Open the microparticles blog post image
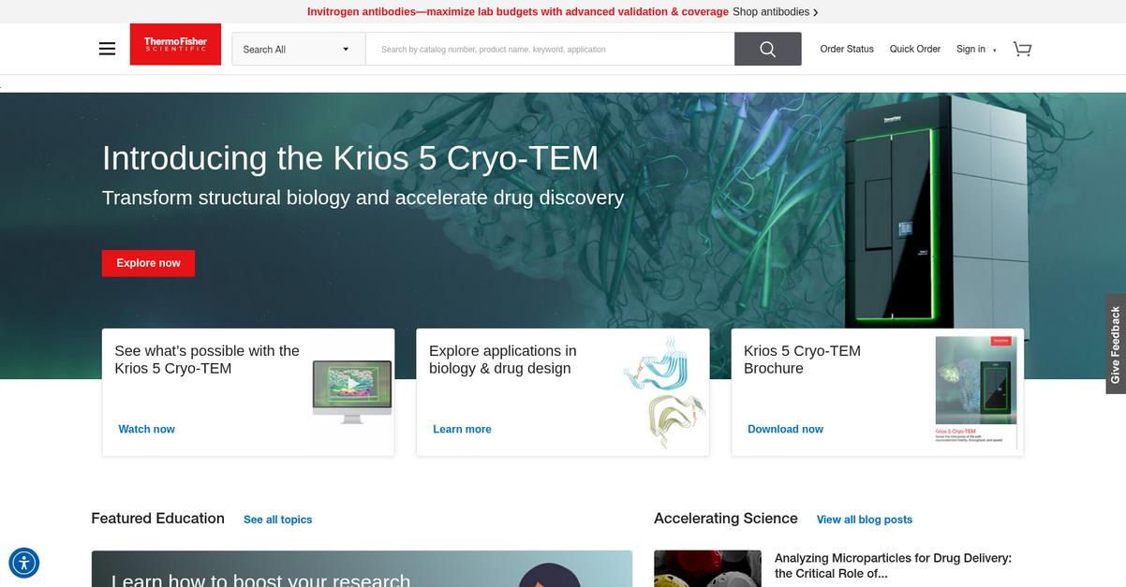Screen dimensions: 1126x587 tap(708, 568)
